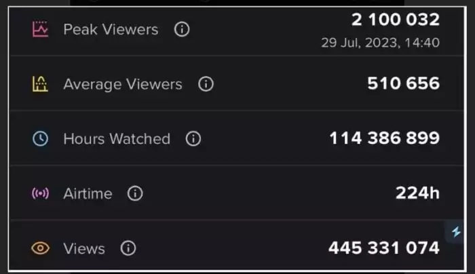Open info tooltip beside Peak Viewers

[x=181, y=29]
